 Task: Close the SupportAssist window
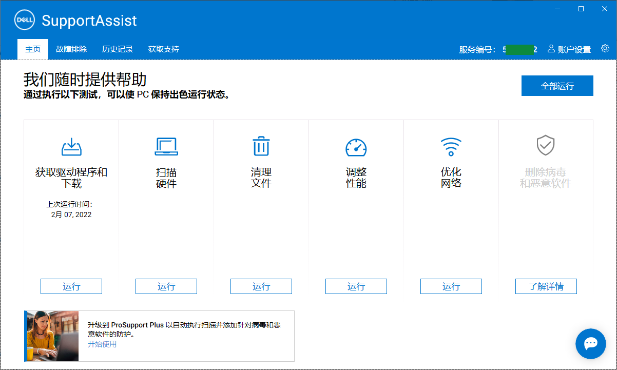click(604, 9)
